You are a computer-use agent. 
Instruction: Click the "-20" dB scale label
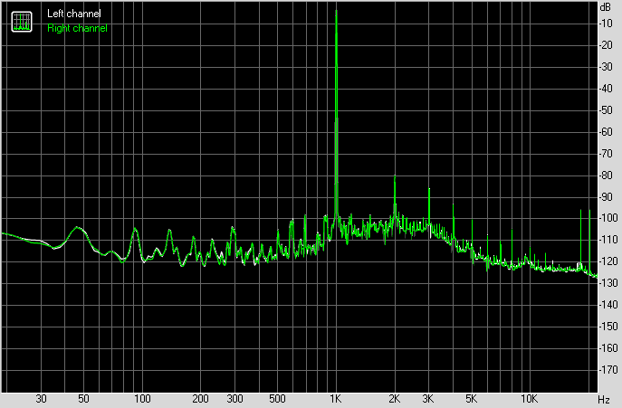[606, 45]
